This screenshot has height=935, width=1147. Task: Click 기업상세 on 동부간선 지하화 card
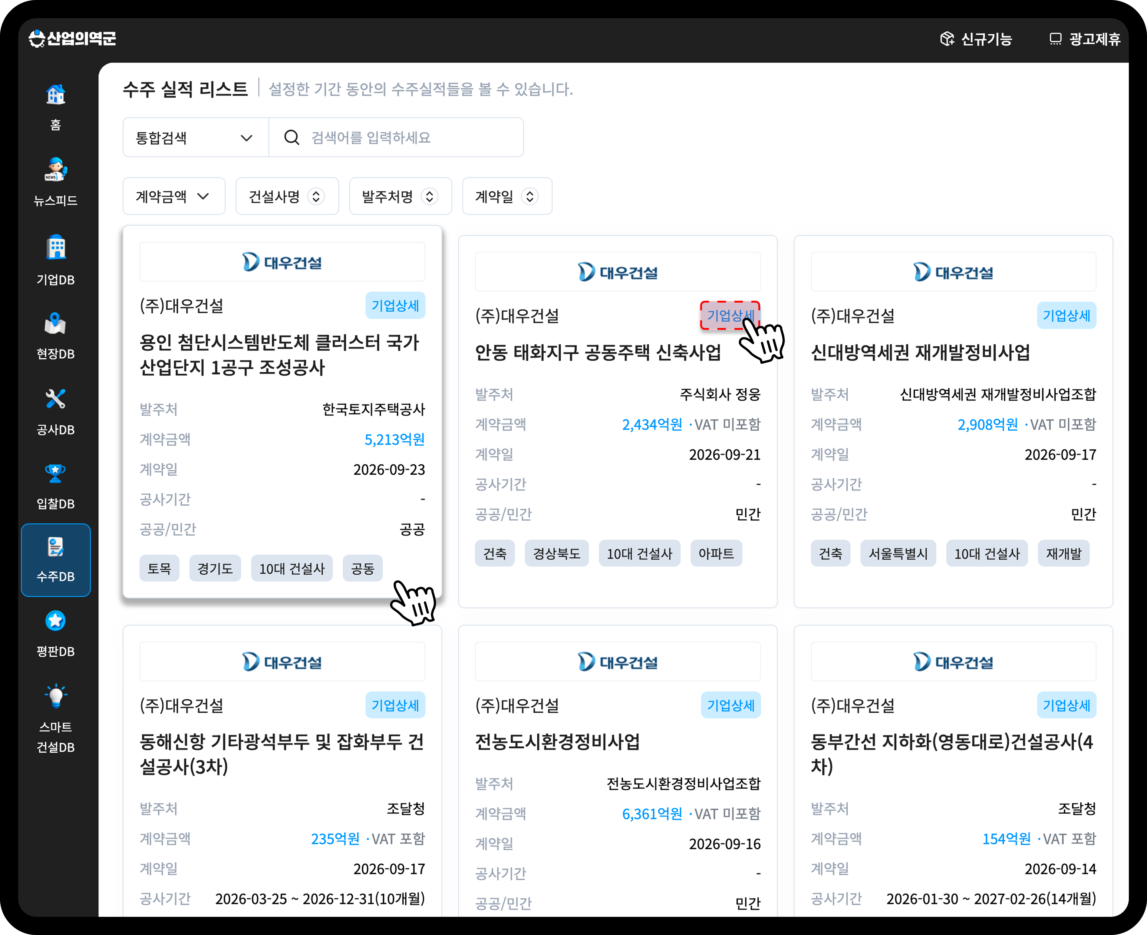[1066, 705]
